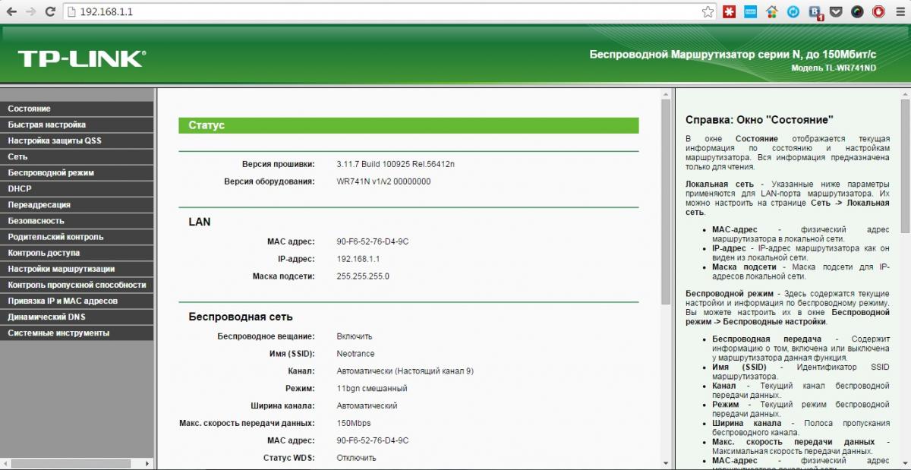
Task: Open Беспроводной режим menu section
Action: [x=51, y=172]
